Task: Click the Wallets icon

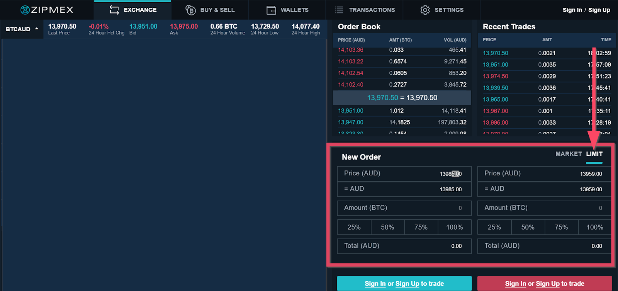Action: point(271,10)
